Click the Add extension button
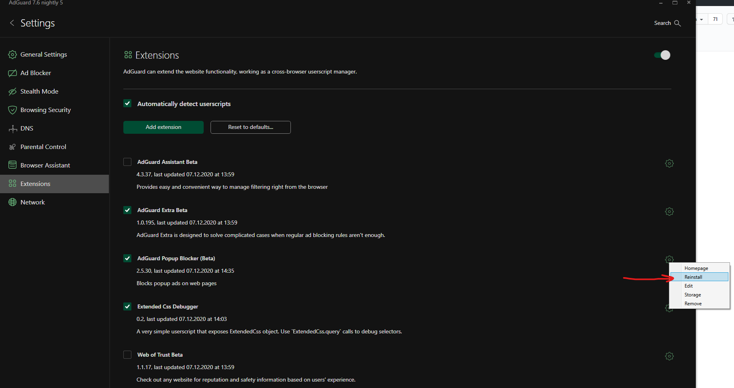Viewport: 734px width, 388px height. [164, 127]
